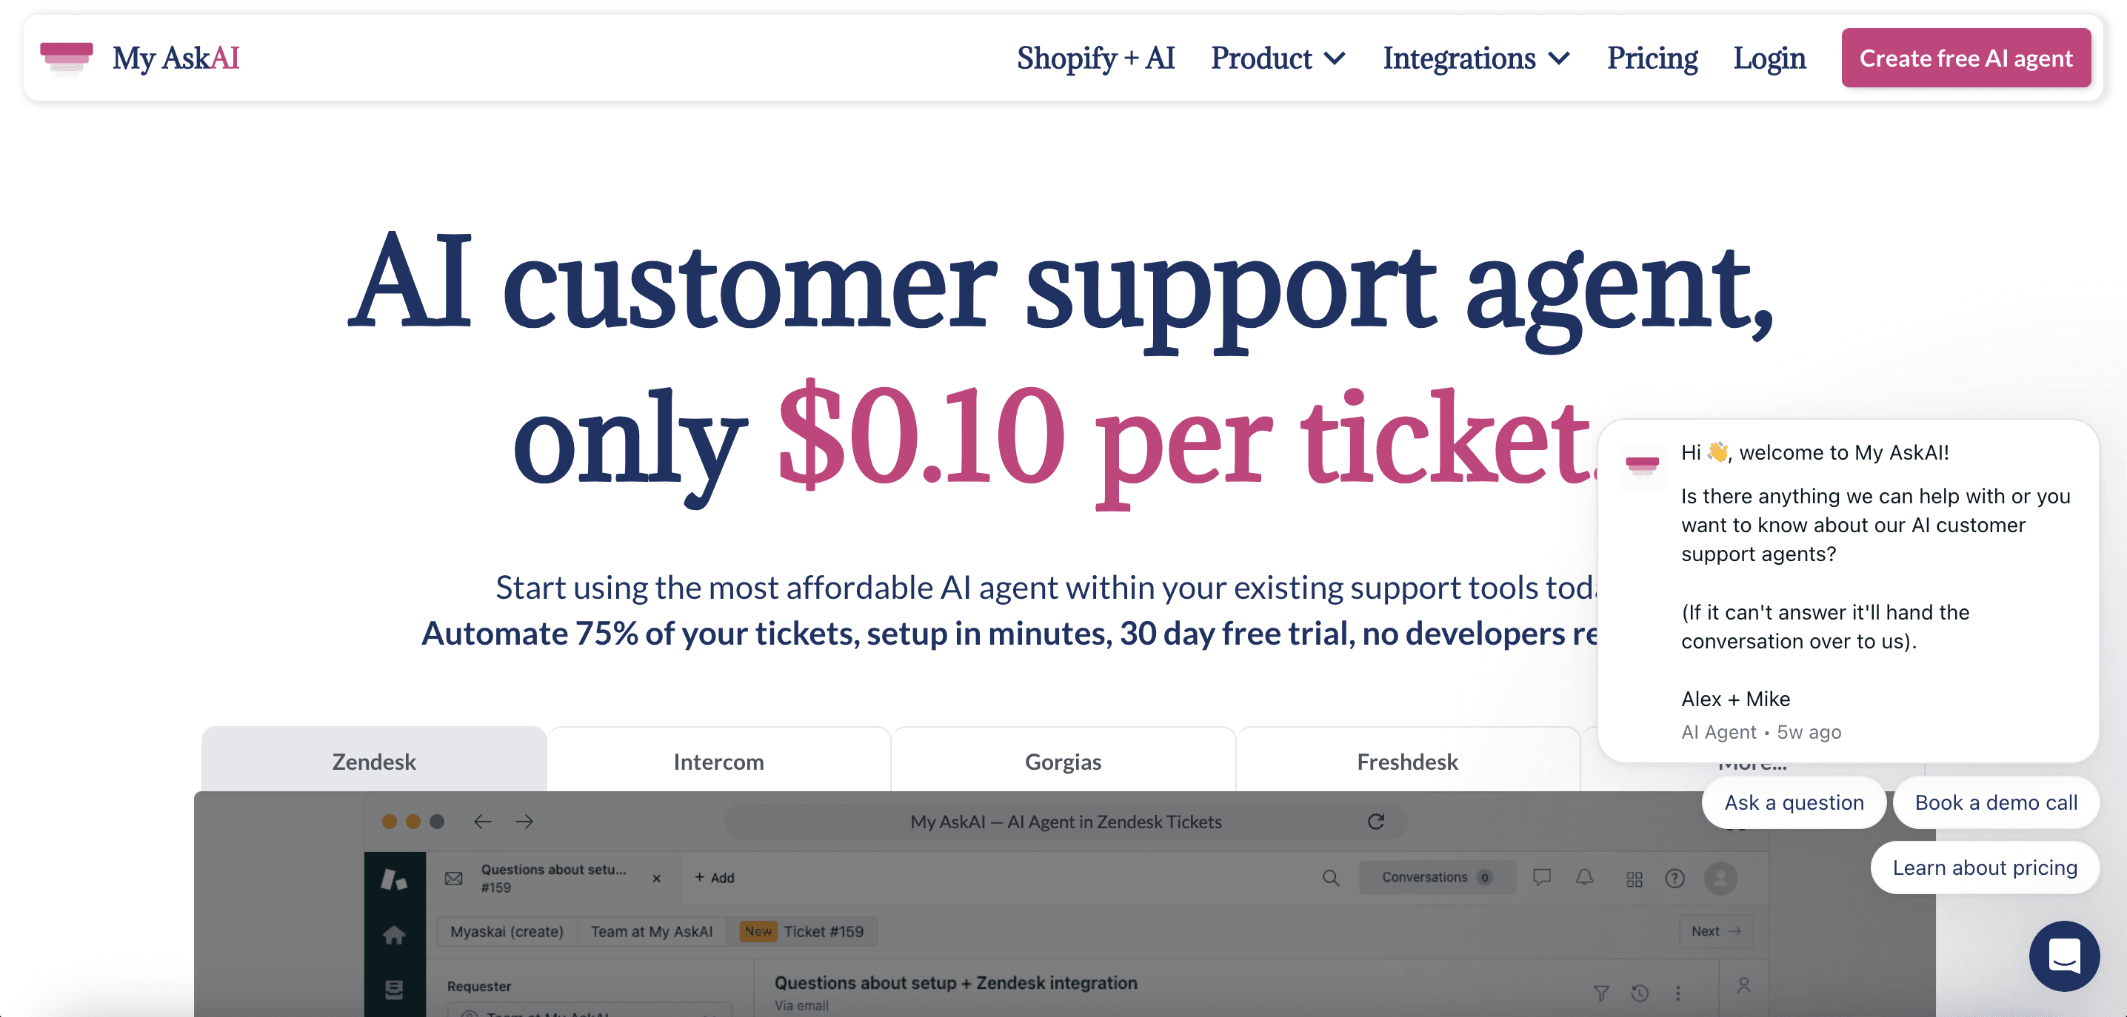The image size is (2127, 1017).
Task: Open the three-dot ticket options menu
Action: pos(1677,993)
